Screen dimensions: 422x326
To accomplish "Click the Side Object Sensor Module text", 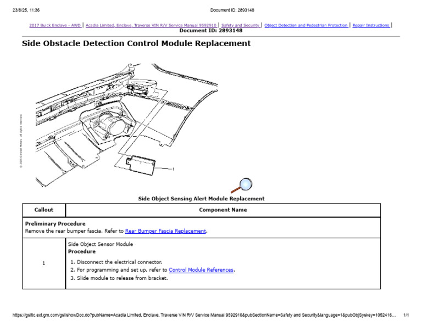I will (101, 244).
